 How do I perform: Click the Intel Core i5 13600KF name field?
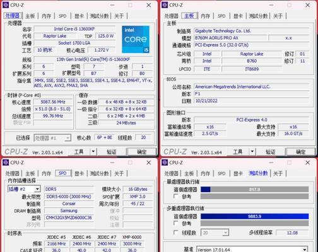[x=74, y=29]
